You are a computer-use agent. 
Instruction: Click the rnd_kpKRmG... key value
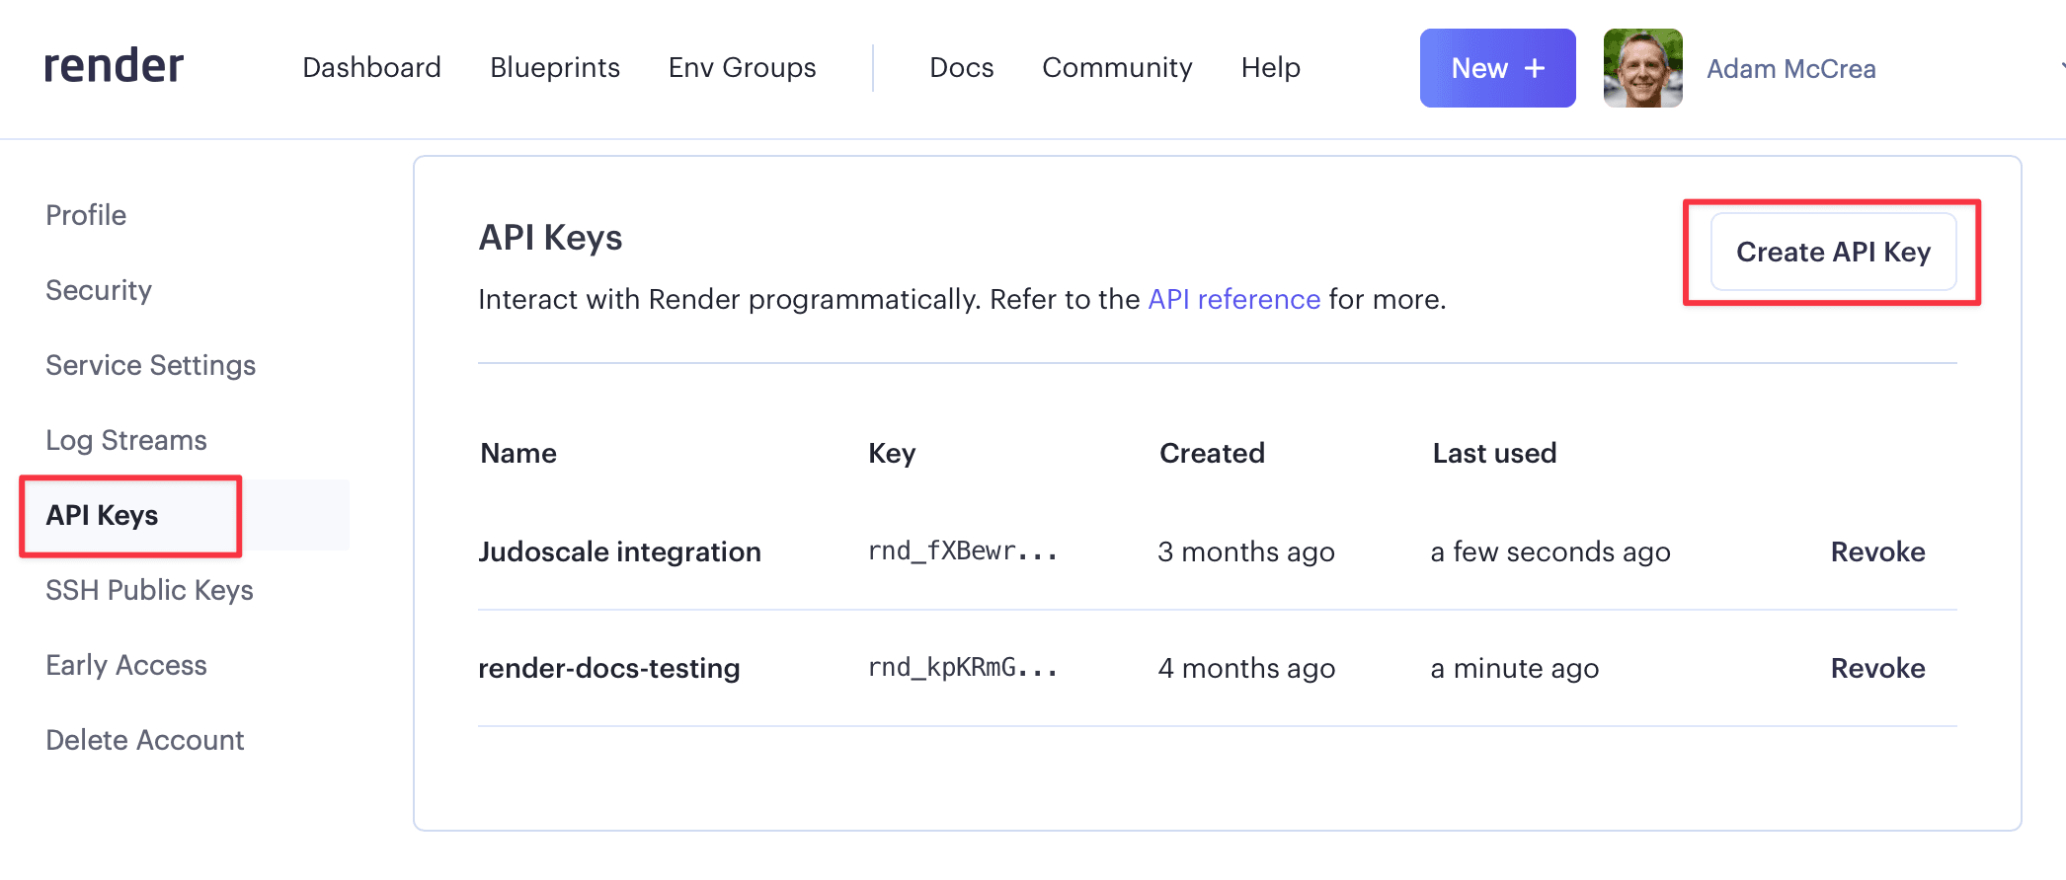tap(962, 668)
